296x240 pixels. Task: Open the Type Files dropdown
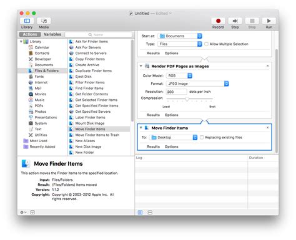(x=180, y=44)
